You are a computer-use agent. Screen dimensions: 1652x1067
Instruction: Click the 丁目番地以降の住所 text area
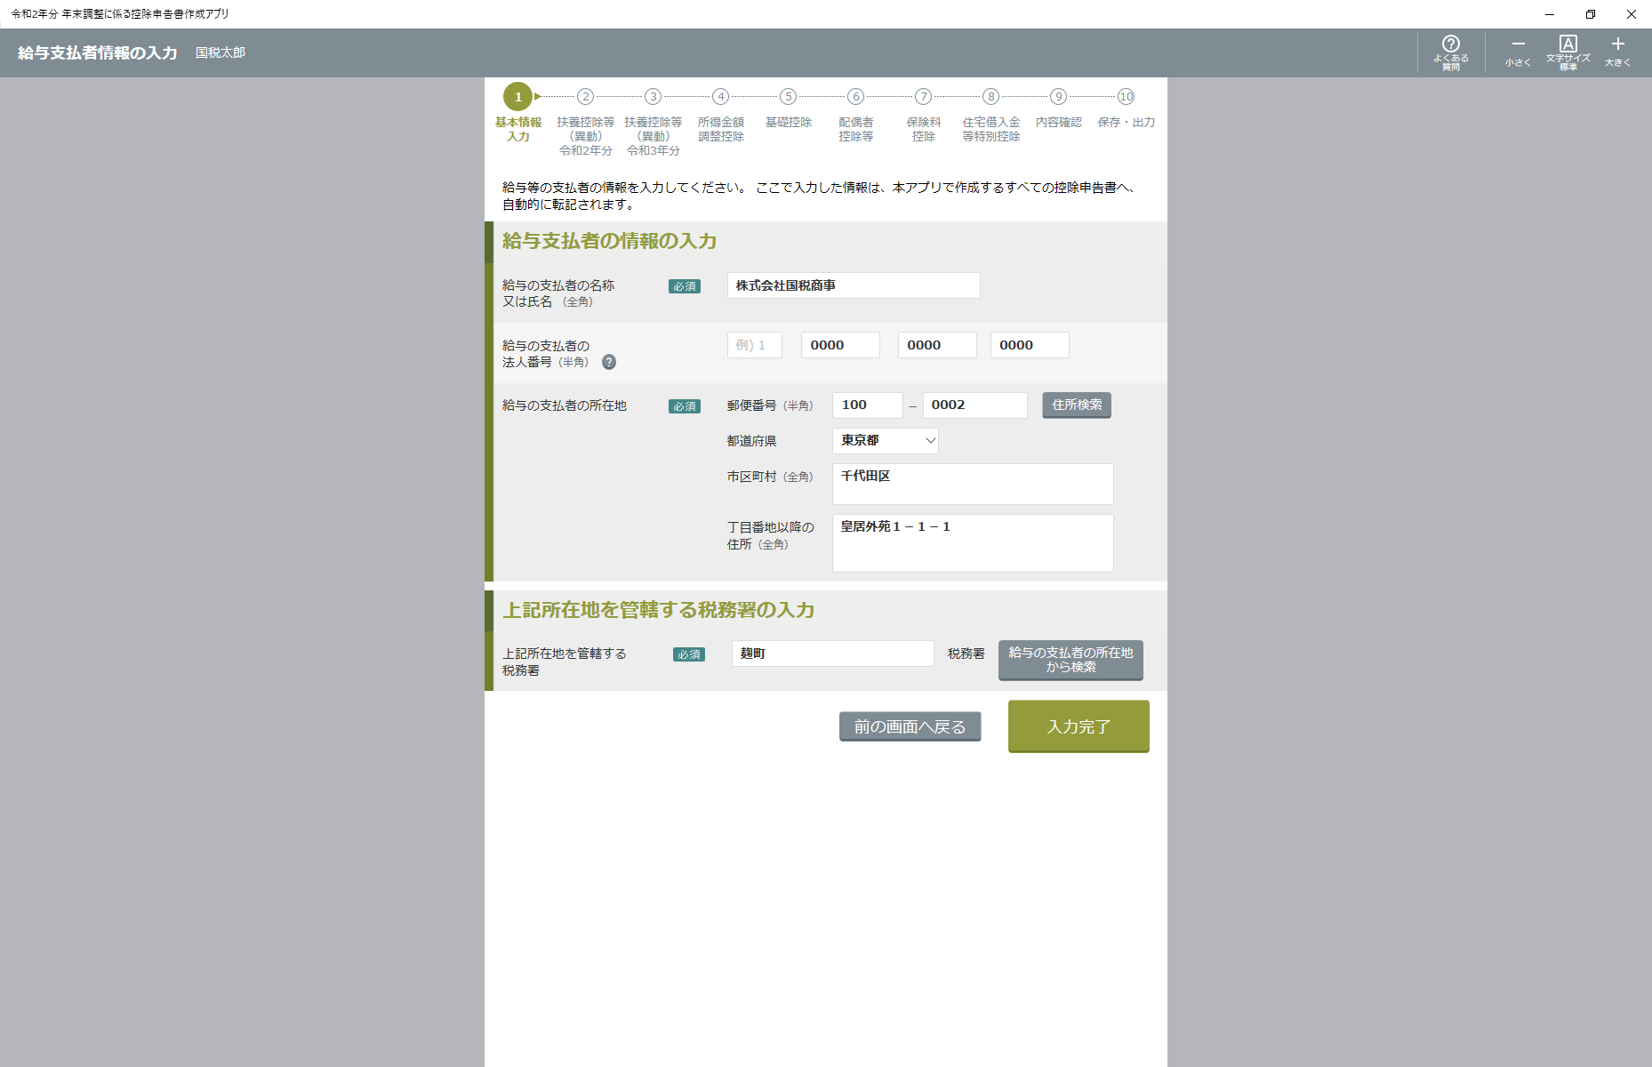[973, 542]
